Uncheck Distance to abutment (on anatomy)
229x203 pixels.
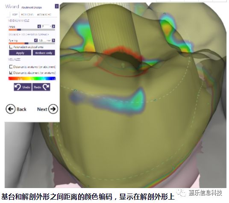[x=11, y=73]
